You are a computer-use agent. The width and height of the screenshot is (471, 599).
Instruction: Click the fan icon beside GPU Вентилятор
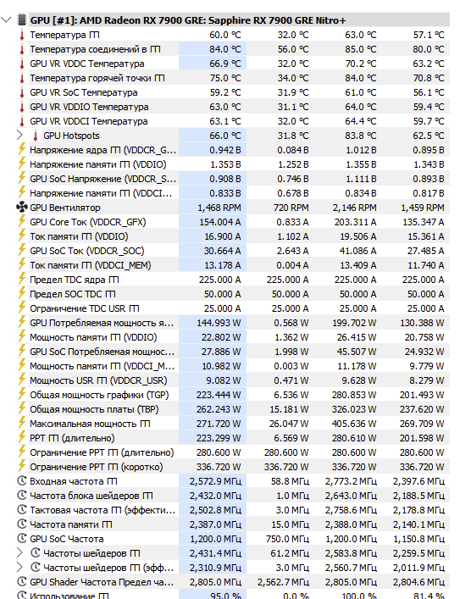tap(22, 208)
